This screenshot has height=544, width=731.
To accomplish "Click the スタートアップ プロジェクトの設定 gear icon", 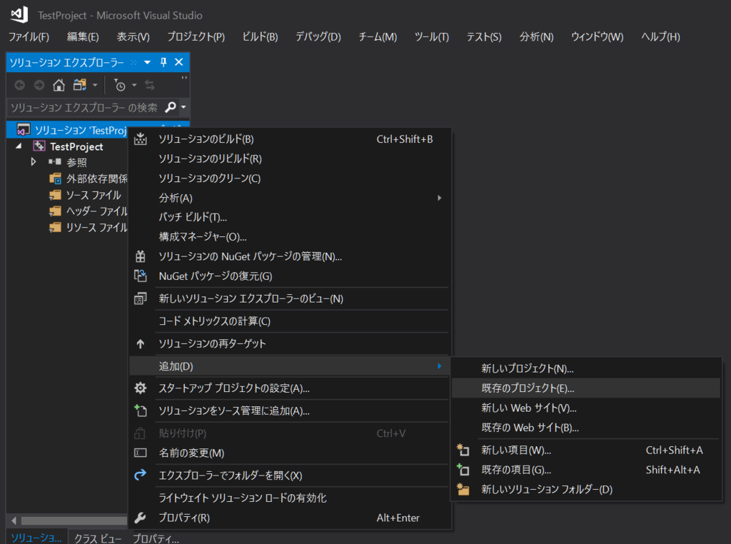I will [x=141, y=388].
